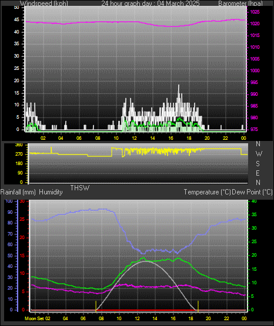The height and width of the screenshot is (326, 274).
Task: Click the 'Windspeed (kph)' title
Action: click(x=44, y=4)
